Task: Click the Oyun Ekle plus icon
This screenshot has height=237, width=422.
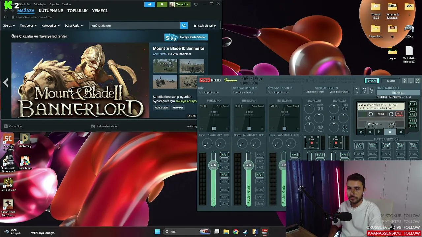Action: 6,126
